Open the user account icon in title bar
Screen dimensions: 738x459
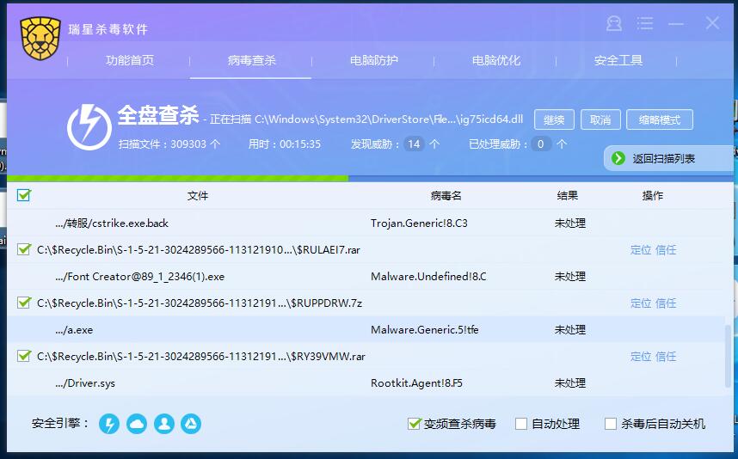tap(614, 23)
